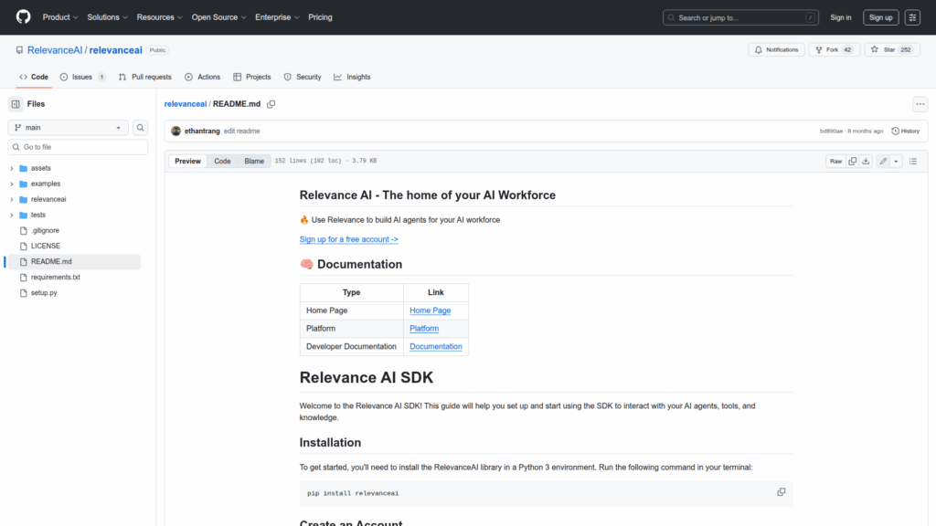Image resolution: width=936 pixels, height=526 pixels.
Task: Switch to the Blame view
Action: [254, 161]
